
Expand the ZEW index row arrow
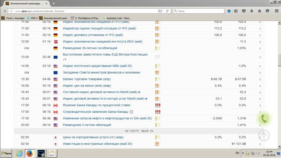coord(259,42)
